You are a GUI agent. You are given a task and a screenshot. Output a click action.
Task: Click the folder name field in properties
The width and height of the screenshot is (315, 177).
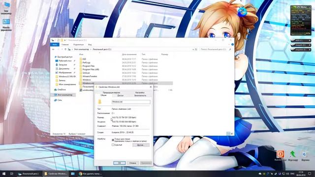(131, 102)
